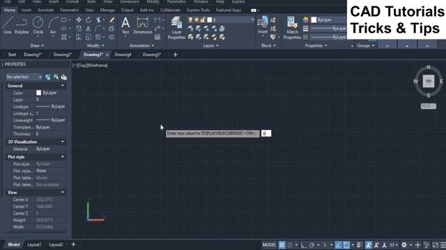Click the Erase tool
446x250 pixels.
pos(111,20)
